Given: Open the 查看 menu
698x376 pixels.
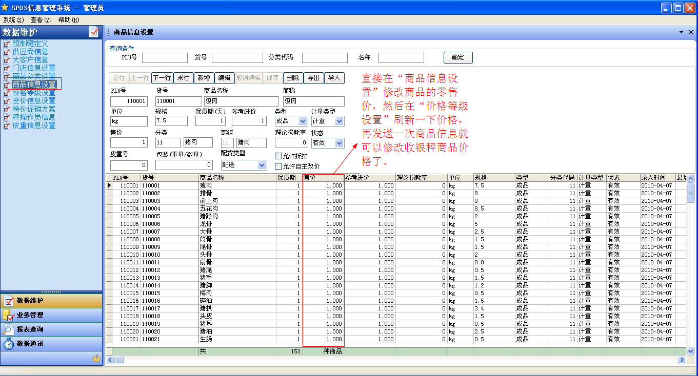Looking at the screenshot, I should tap(41, 20).
